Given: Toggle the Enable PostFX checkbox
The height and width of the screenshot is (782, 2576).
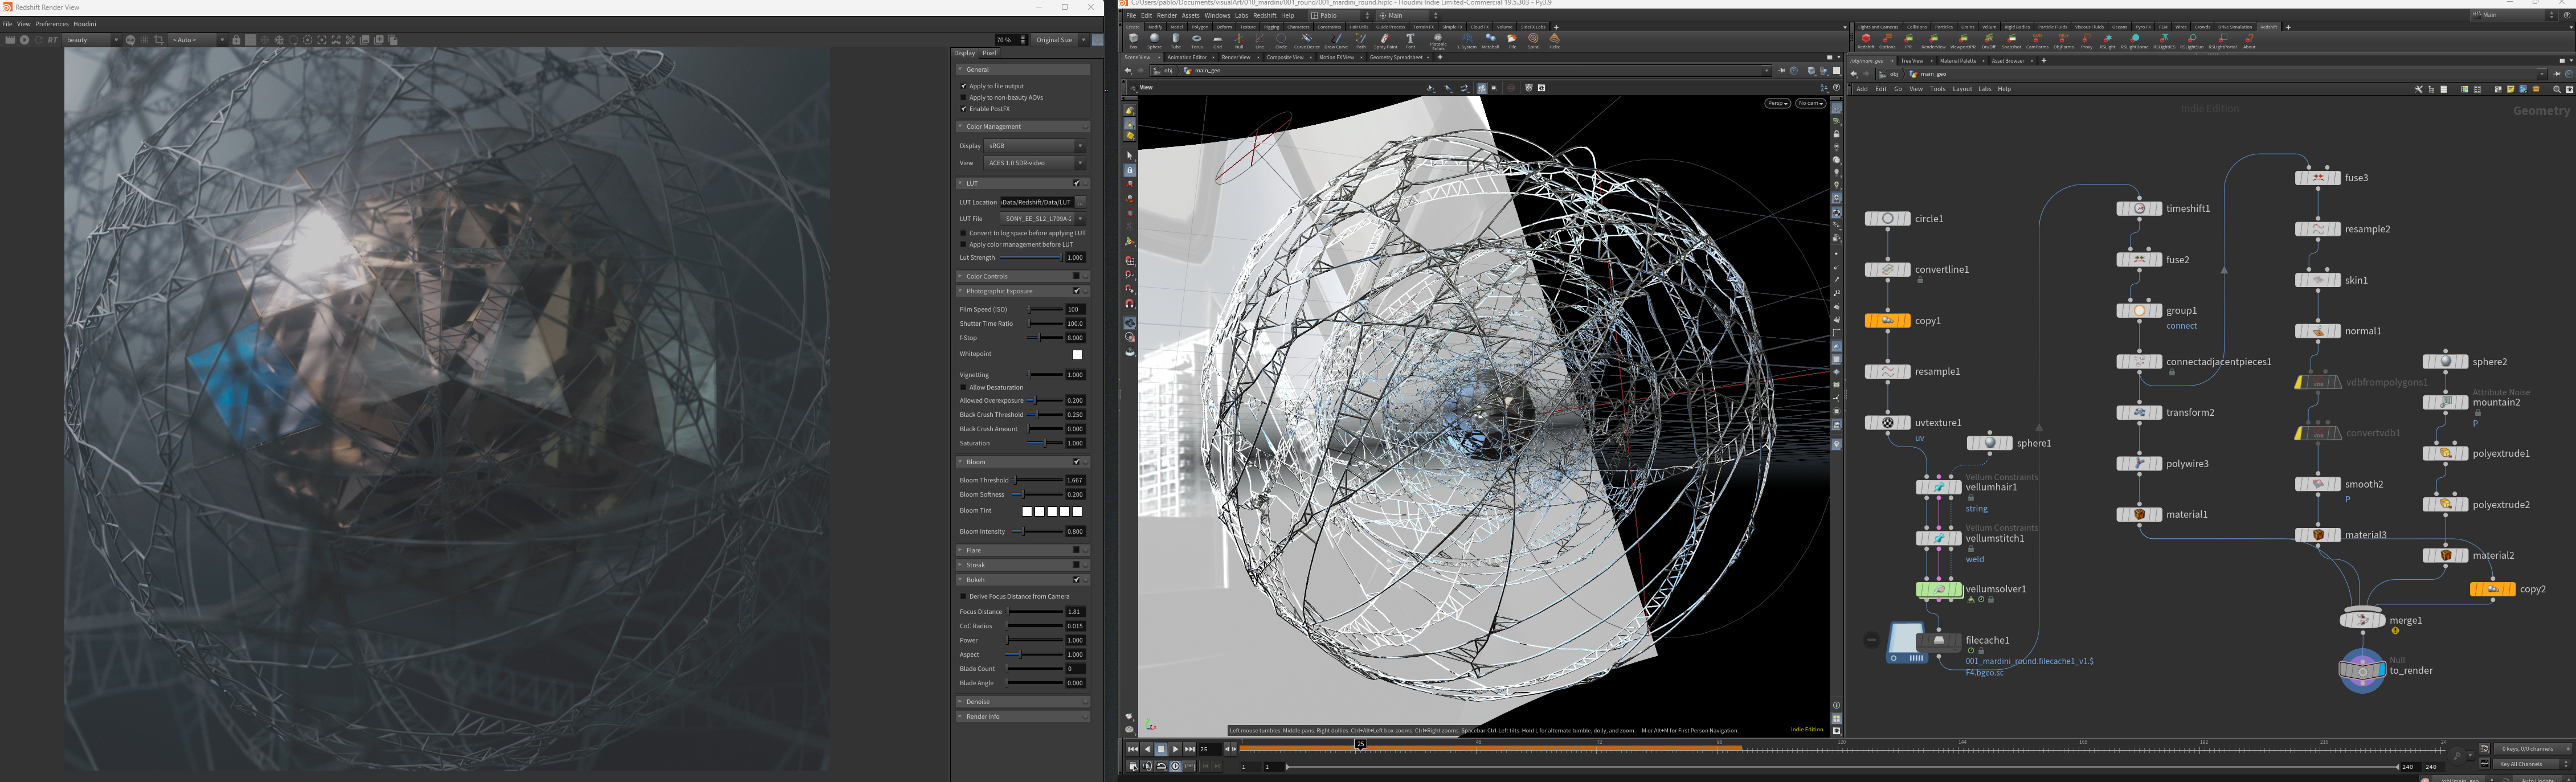Looking at the screenshot, I should pos(964,109).
